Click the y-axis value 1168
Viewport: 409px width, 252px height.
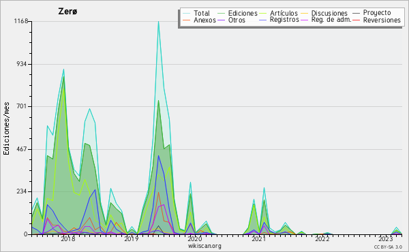(x=21, y=21)
